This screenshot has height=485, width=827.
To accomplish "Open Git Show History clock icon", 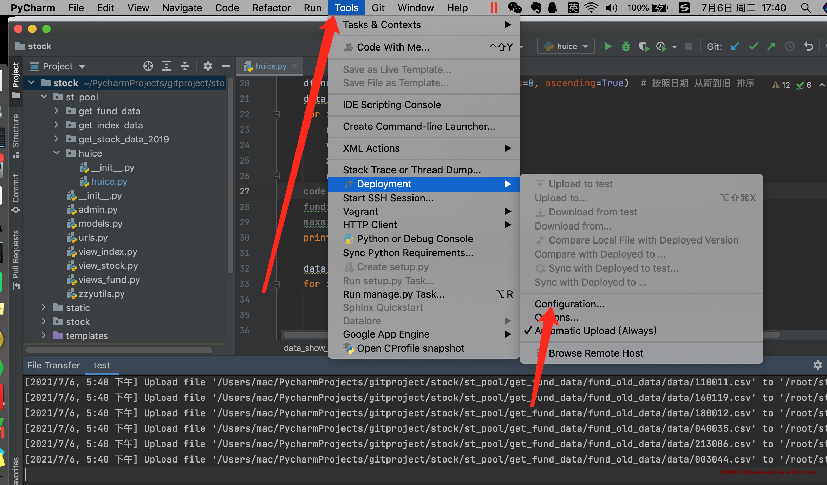I will point(789,46).
